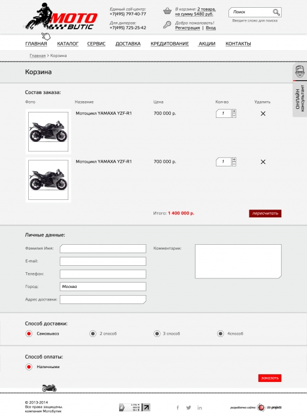Open the ОНЛАЙН консультант side tab

pos(300,98)
